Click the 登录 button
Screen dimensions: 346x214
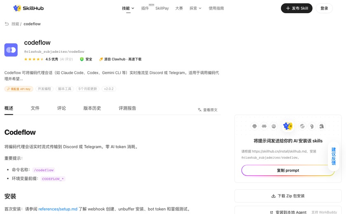point(324,8)
